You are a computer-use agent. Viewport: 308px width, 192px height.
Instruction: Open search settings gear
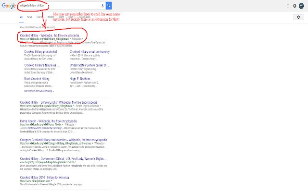click(x=298, y=17)
